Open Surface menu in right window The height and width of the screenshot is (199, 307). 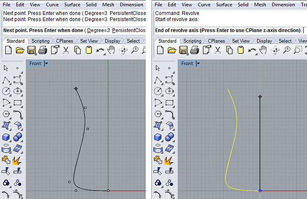click(x=224, y=5)
